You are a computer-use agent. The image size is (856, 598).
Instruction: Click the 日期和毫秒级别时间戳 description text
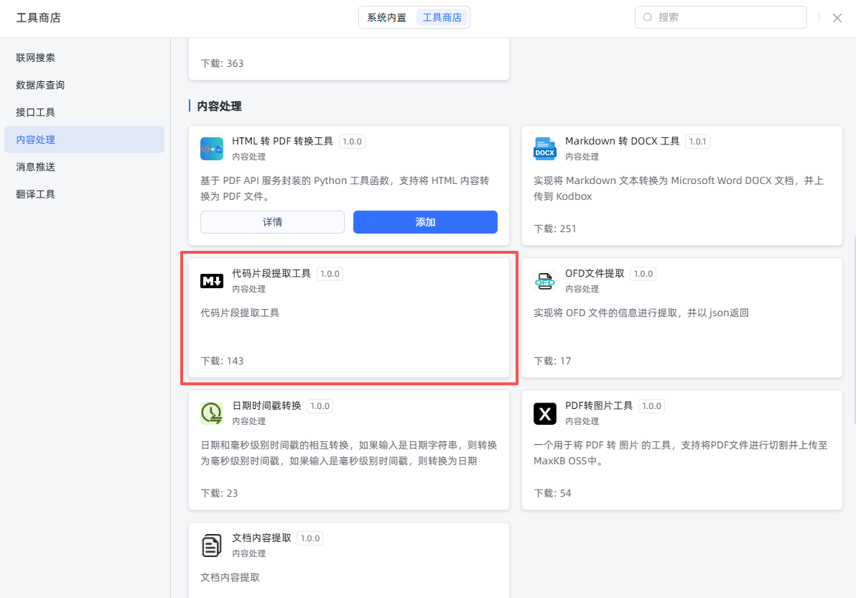click(349, 453)
